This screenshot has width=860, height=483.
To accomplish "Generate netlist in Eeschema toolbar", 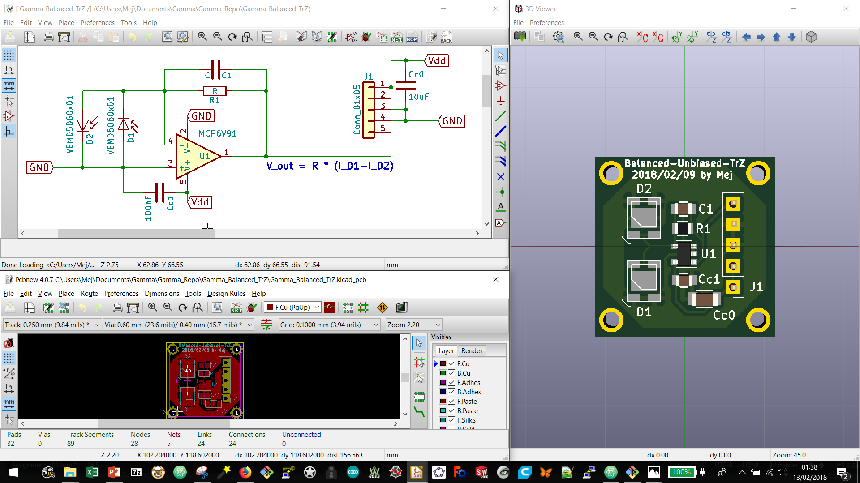I will coord(397,37).
